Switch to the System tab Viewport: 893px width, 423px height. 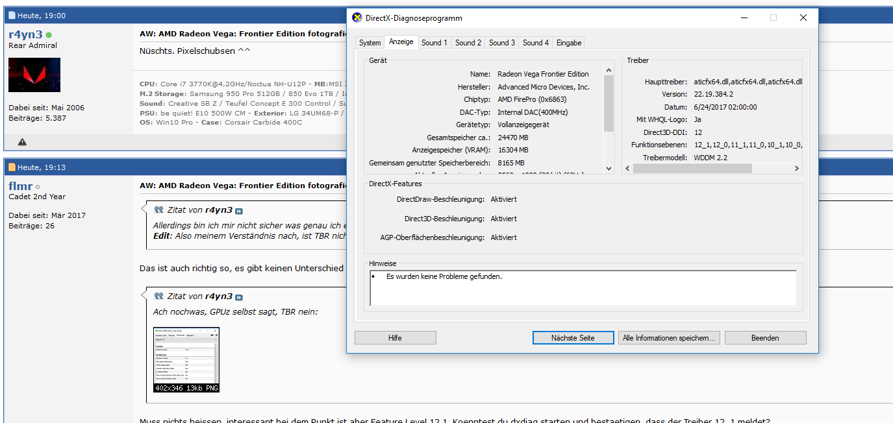(370, 43)
